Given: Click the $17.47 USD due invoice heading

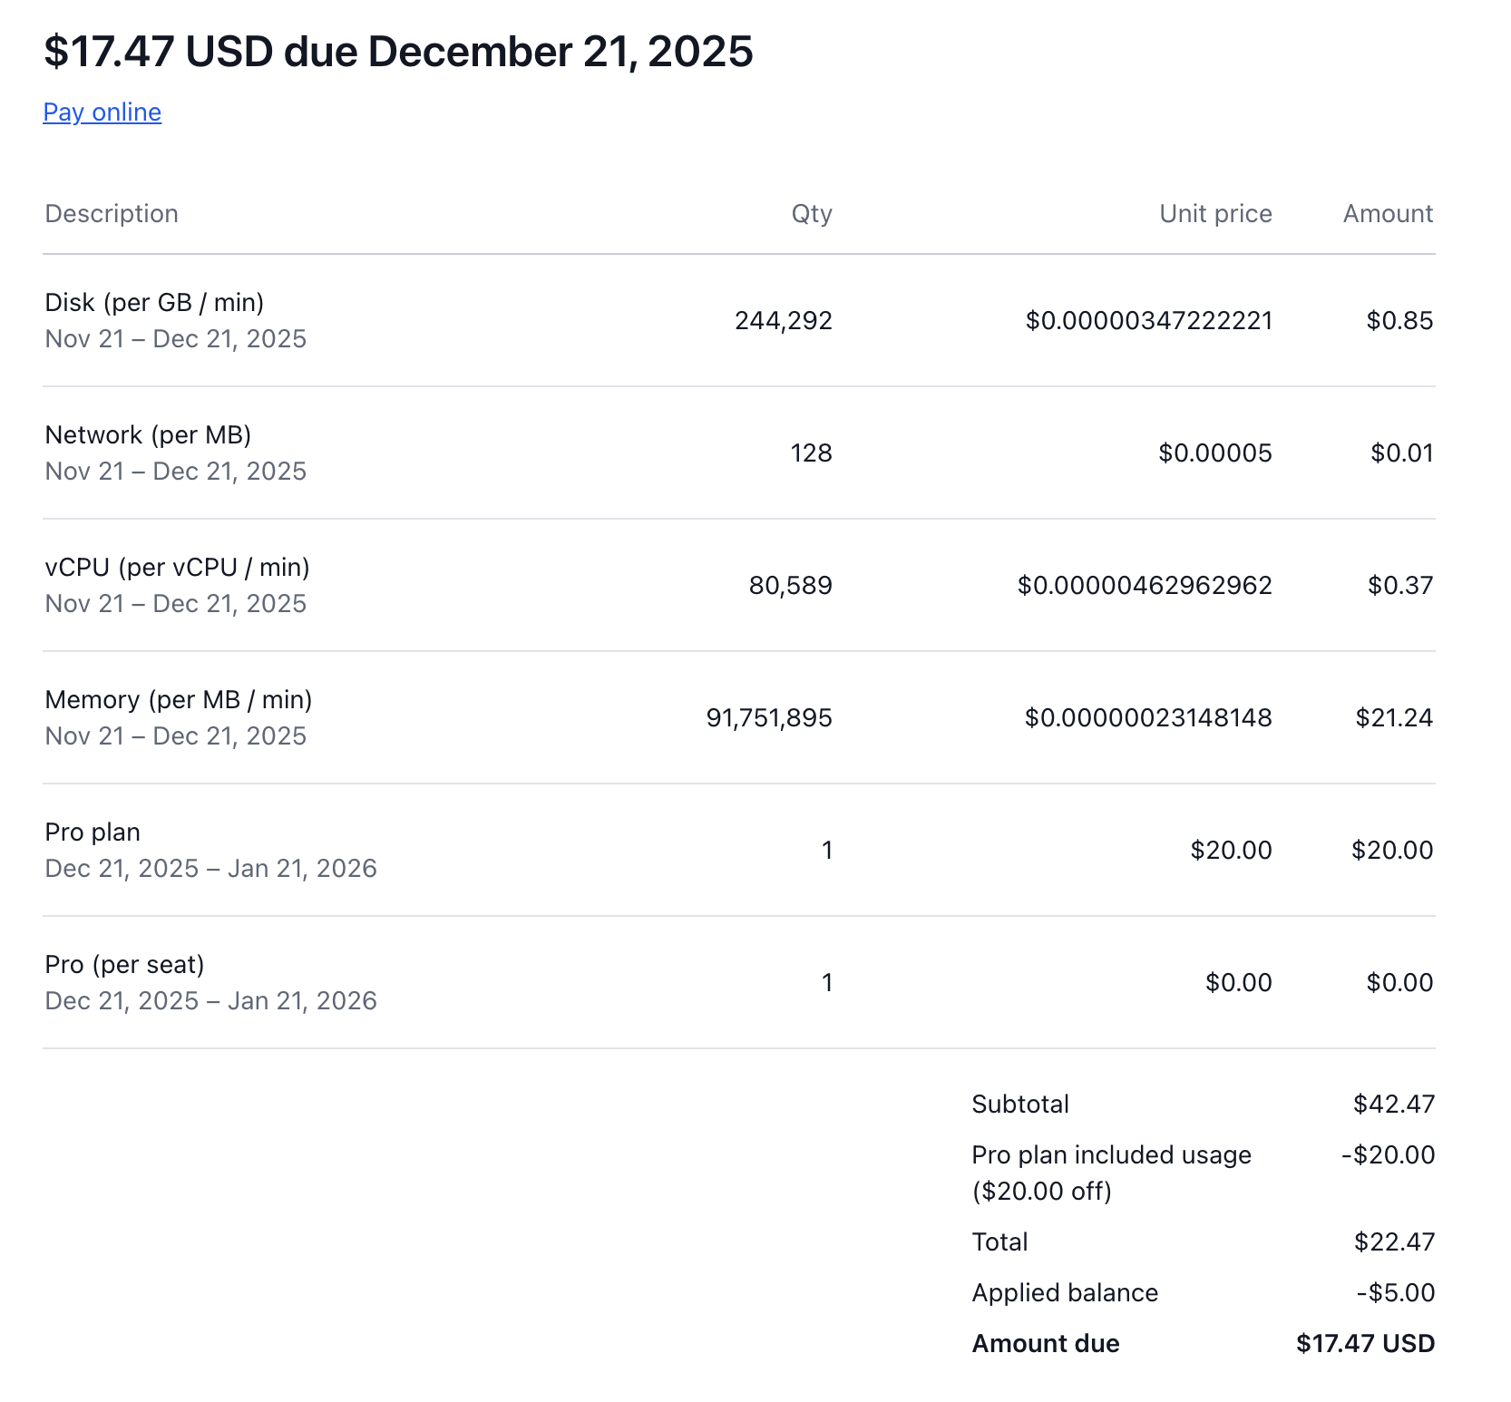Looking at the screenshot, I should tap(398, 52).
